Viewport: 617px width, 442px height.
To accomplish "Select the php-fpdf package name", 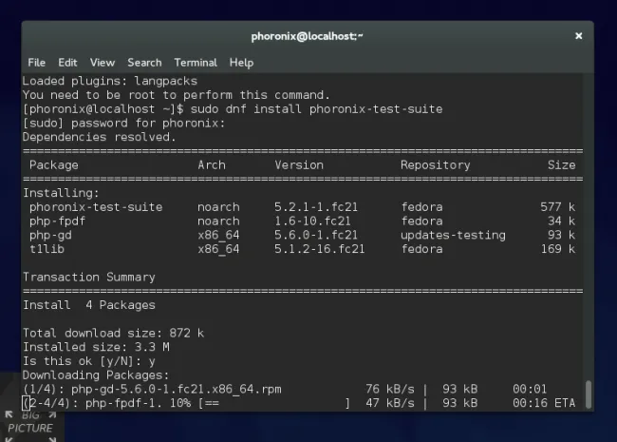I will pos(57,221).
